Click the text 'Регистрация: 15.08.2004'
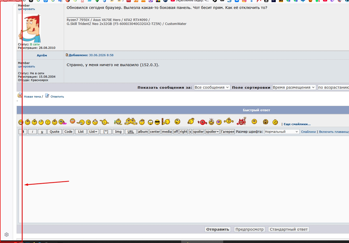Screen dimensions: 349x243 click(x=37, y=77)
